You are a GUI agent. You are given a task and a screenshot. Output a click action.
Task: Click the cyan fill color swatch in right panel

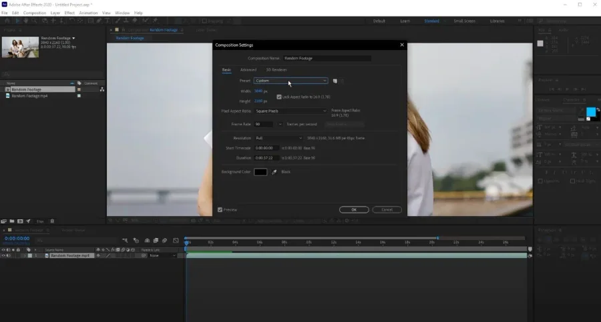[x=591, y=112]
